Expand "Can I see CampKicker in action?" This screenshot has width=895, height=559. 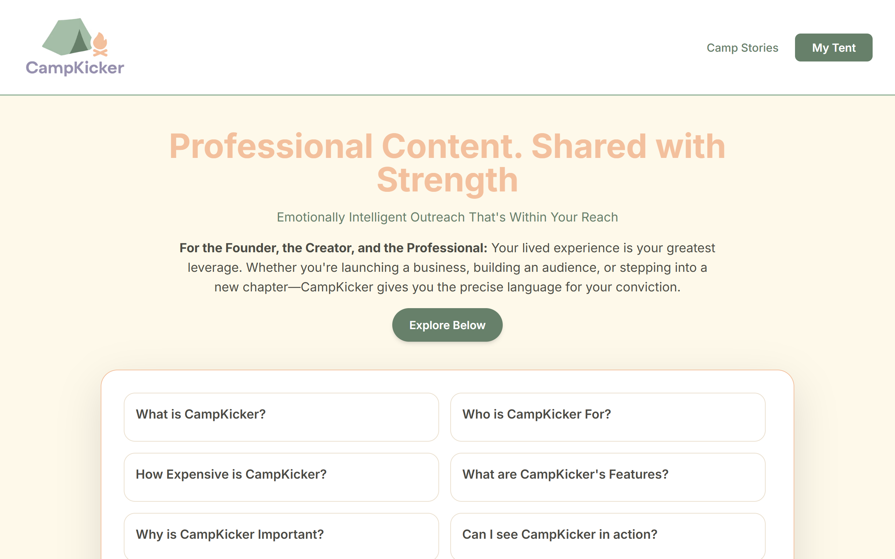point(608,536)
